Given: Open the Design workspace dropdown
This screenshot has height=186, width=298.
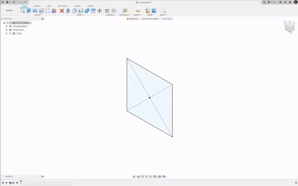Looking at the screenshot, I should click(x=10, y=10).
